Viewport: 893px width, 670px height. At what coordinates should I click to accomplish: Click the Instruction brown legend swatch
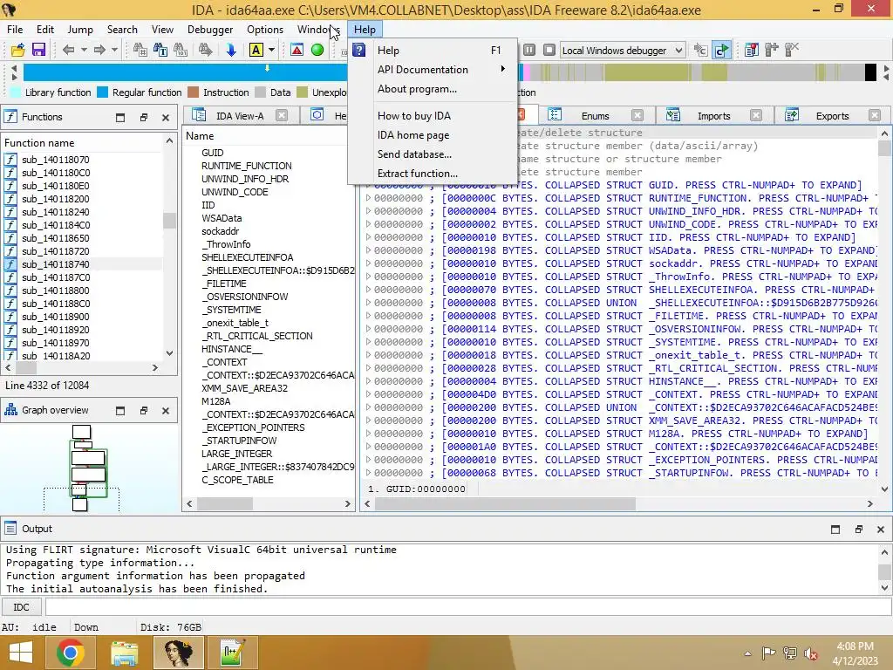[x=193, y=92]
